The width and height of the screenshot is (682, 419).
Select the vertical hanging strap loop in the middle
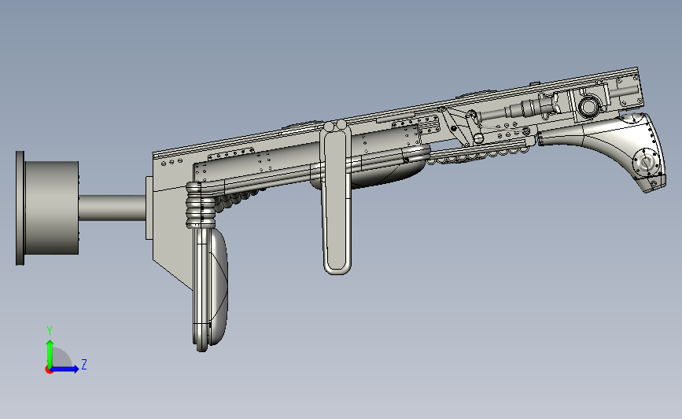click(337, 198)
